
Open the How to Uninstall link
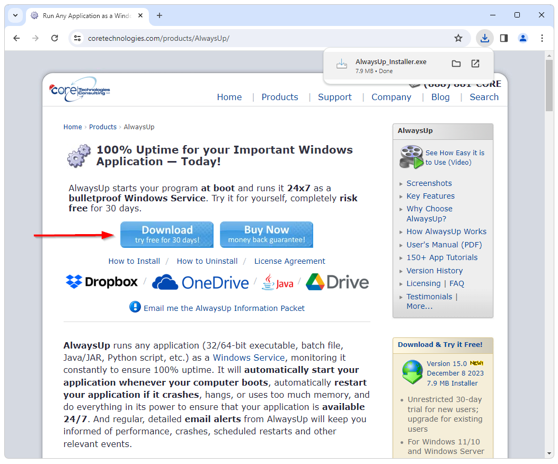click(x=207, y=261)
